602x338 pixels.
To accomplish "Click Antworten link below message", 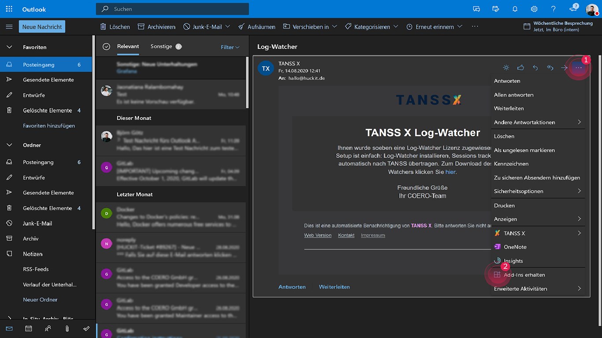I will 292,287.
